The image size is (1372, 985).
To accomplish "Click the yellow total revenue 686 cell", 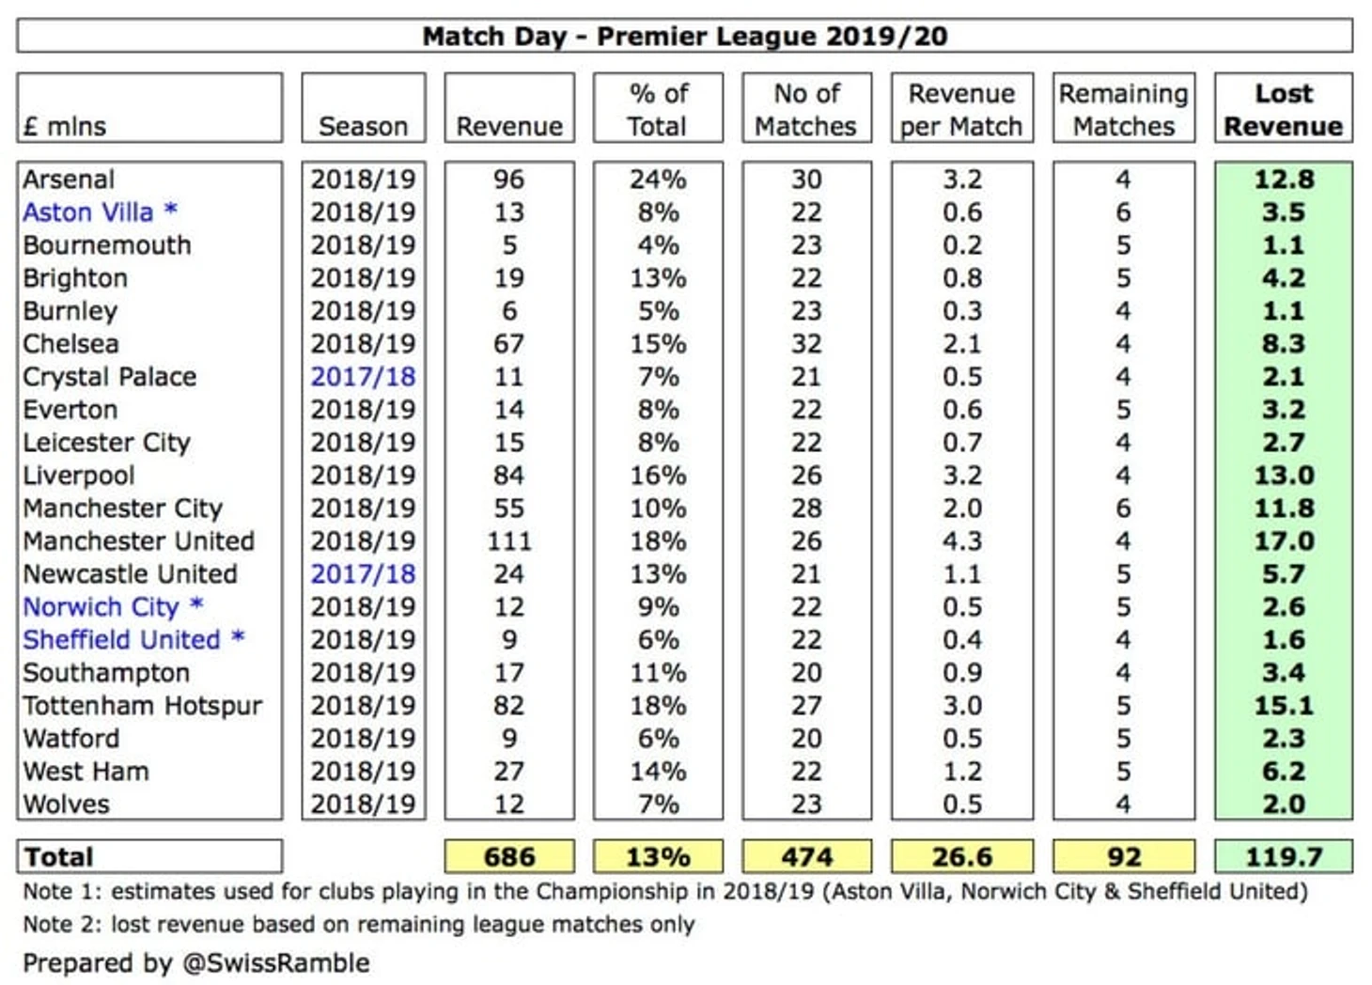I will coord(509,856).
